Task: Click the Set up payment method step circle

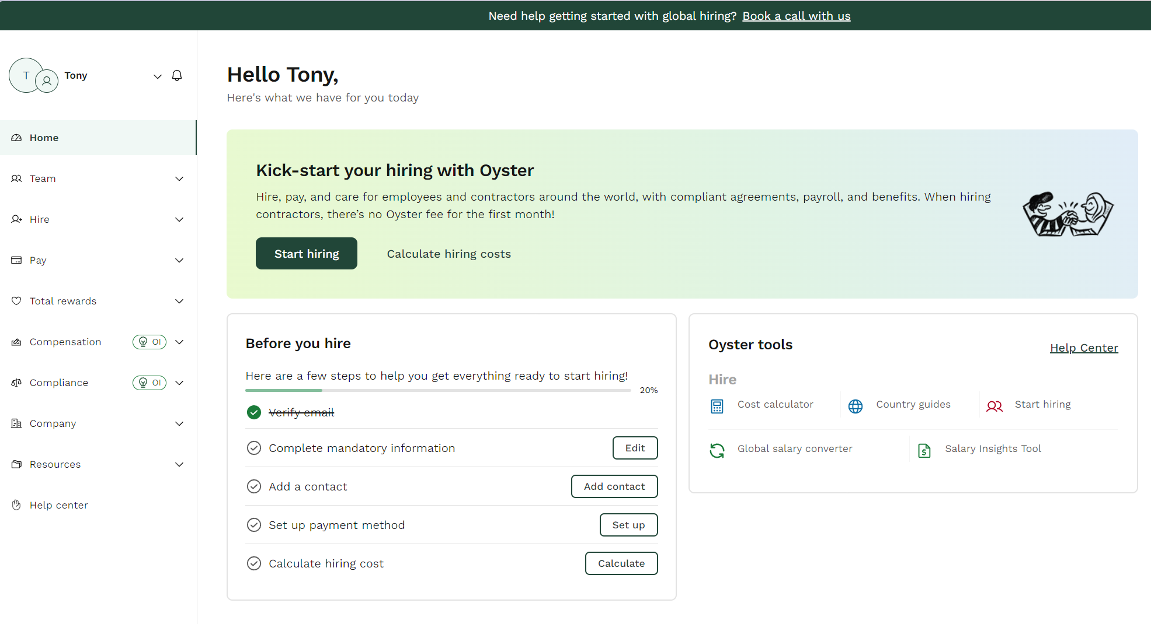Action: click(254, 525)
